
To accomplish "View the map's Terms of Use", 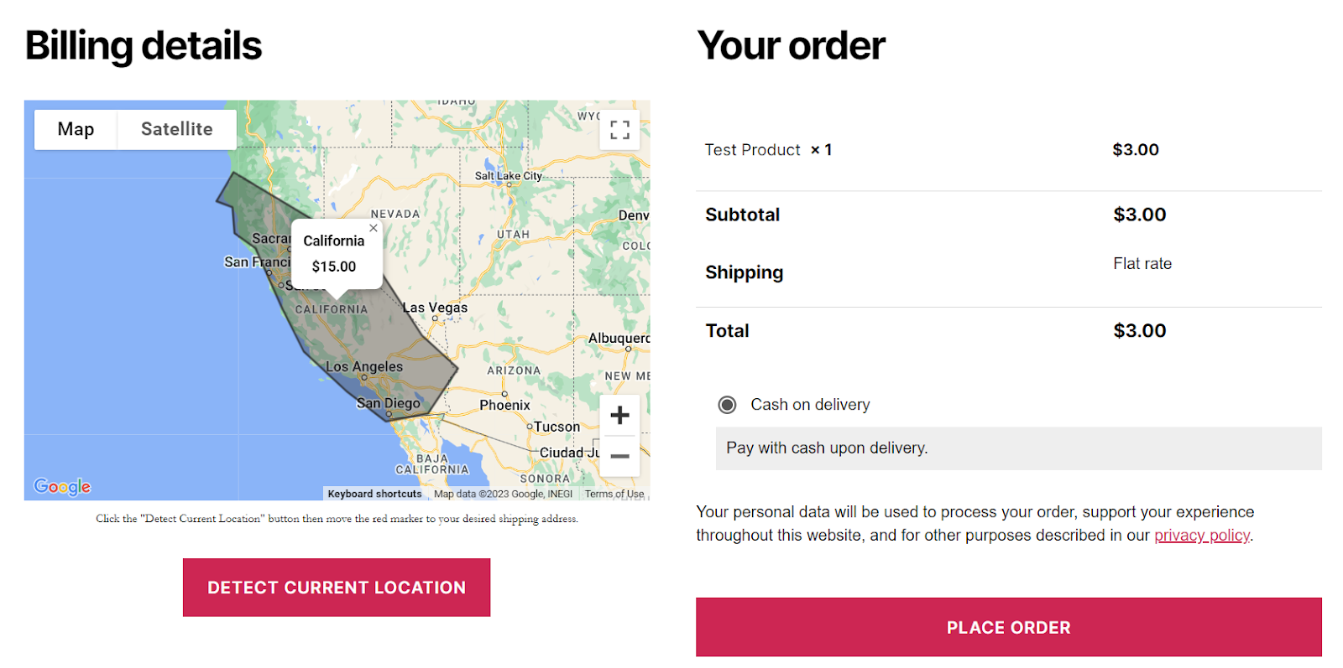I will point(614,494).
